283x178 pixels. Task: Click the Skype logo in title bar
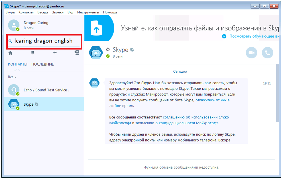point(7,6)
